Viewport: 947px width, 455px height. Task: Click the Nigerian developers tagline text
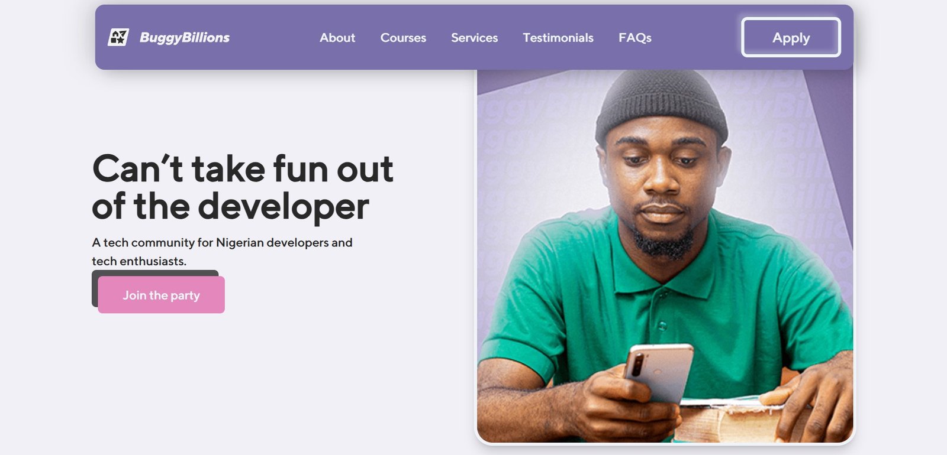click(x=222, y=252)
